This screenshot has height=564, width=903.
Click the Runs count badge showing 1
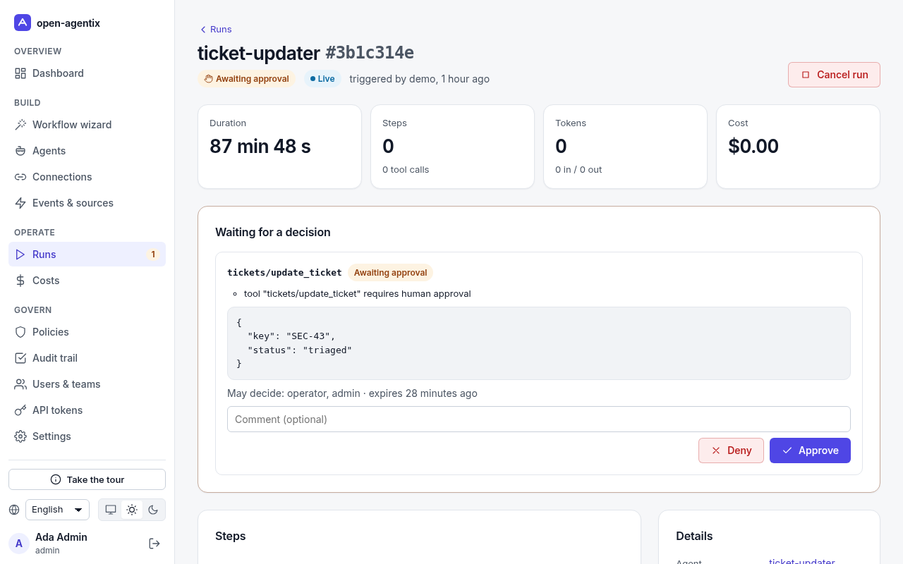tap(153, 255)
